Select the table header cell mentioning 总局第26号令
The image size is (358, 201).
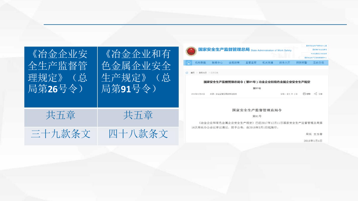61,77
